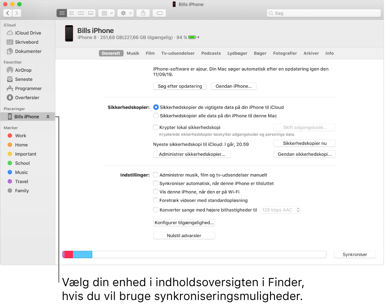The width and height of the screenshot is (385, 304).
Task: Select the green School tag
Action: pos(10,163)
